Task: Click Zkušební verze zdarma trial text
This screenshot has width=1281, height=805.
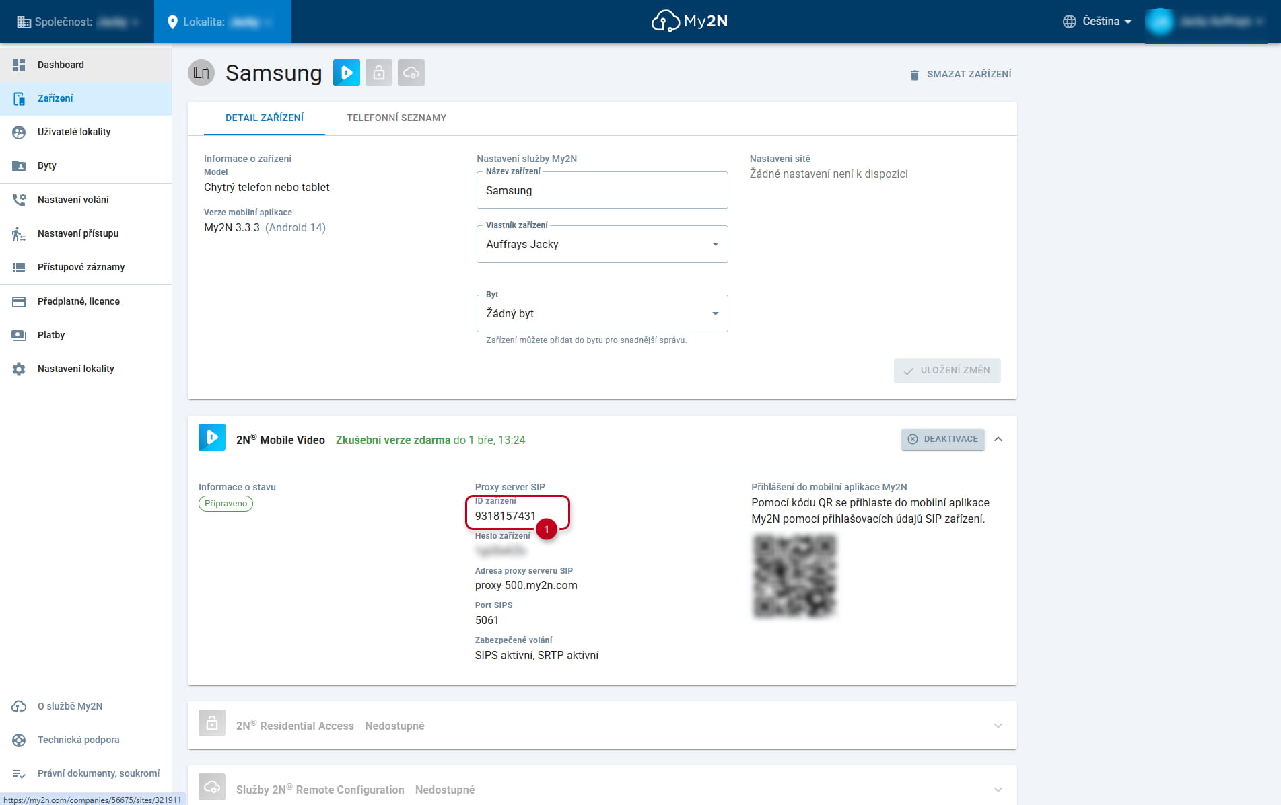Action: (x=393, y=440)
